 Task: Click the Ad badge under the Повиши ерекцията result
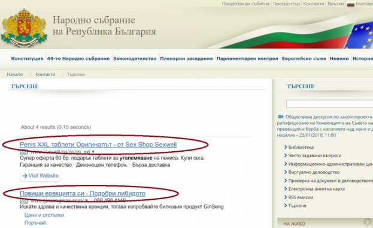click(24, 200)
